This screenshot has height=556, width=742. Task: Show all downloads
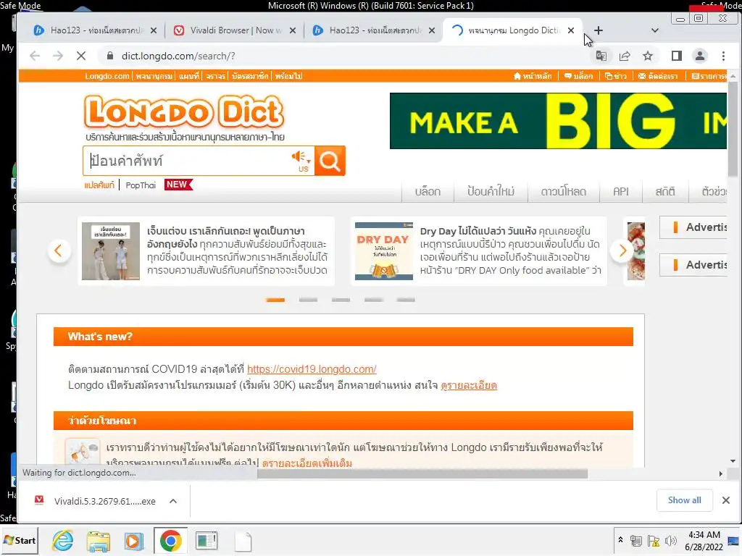[684, 500]
